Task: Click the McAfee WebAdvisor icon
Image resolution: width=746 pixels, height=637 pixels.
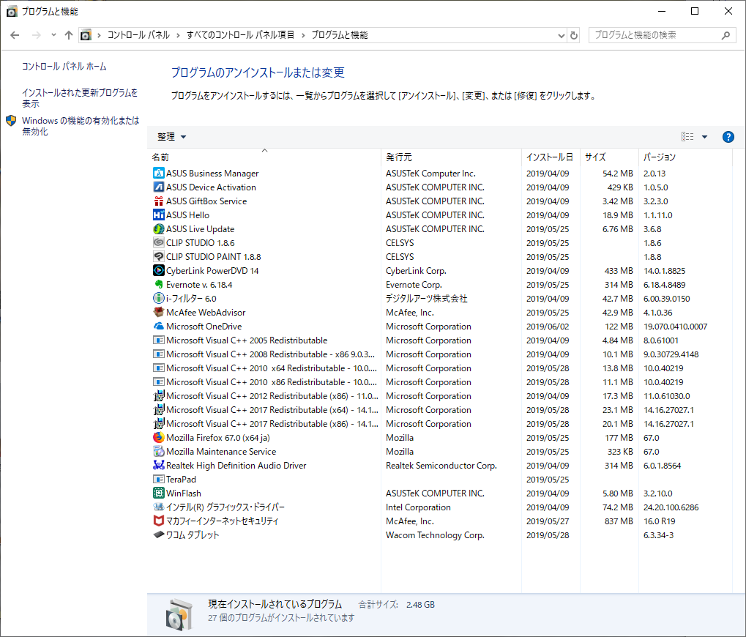Action: tap(159, 313)
